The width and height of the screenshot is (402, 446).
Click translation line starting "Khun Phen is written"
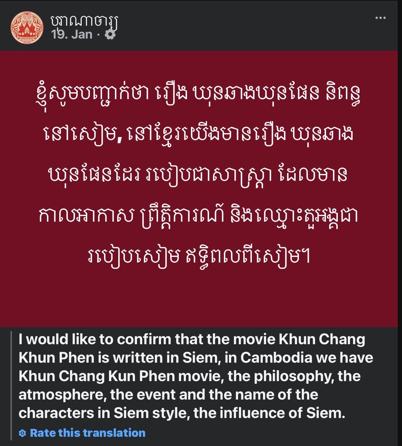click(x=196, y=358)
